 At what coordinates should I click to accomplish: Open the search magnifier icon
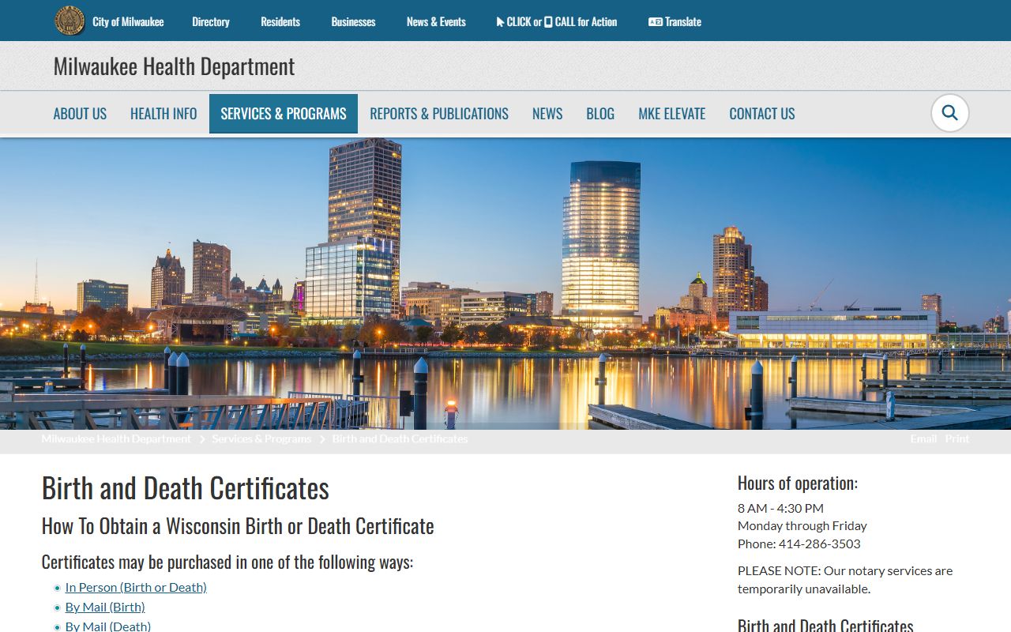(949, 113)
